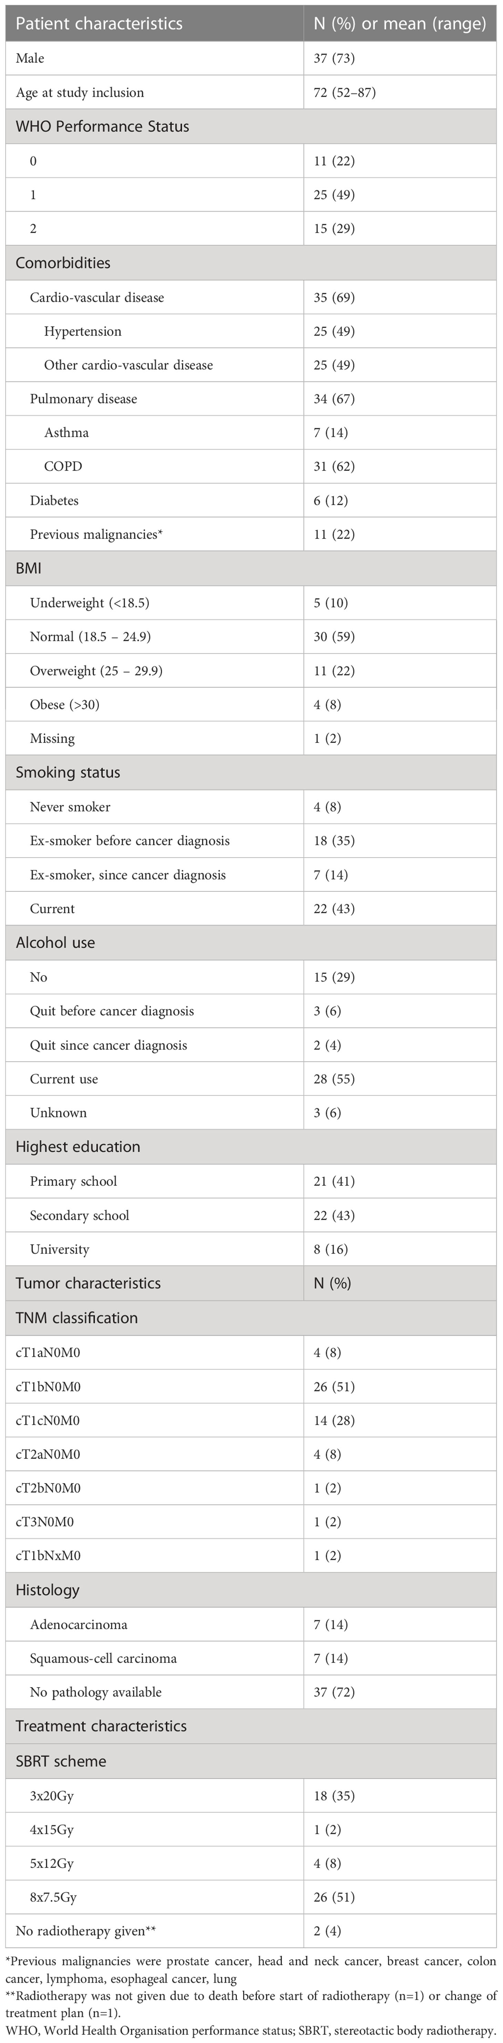Select the Never smoker row label
503x2043 pixels.
point(71,807)
